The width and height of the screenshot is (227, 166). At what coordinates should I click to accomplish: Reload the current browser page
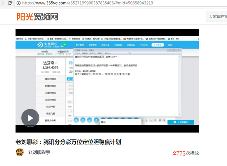(x=10, y=3)
